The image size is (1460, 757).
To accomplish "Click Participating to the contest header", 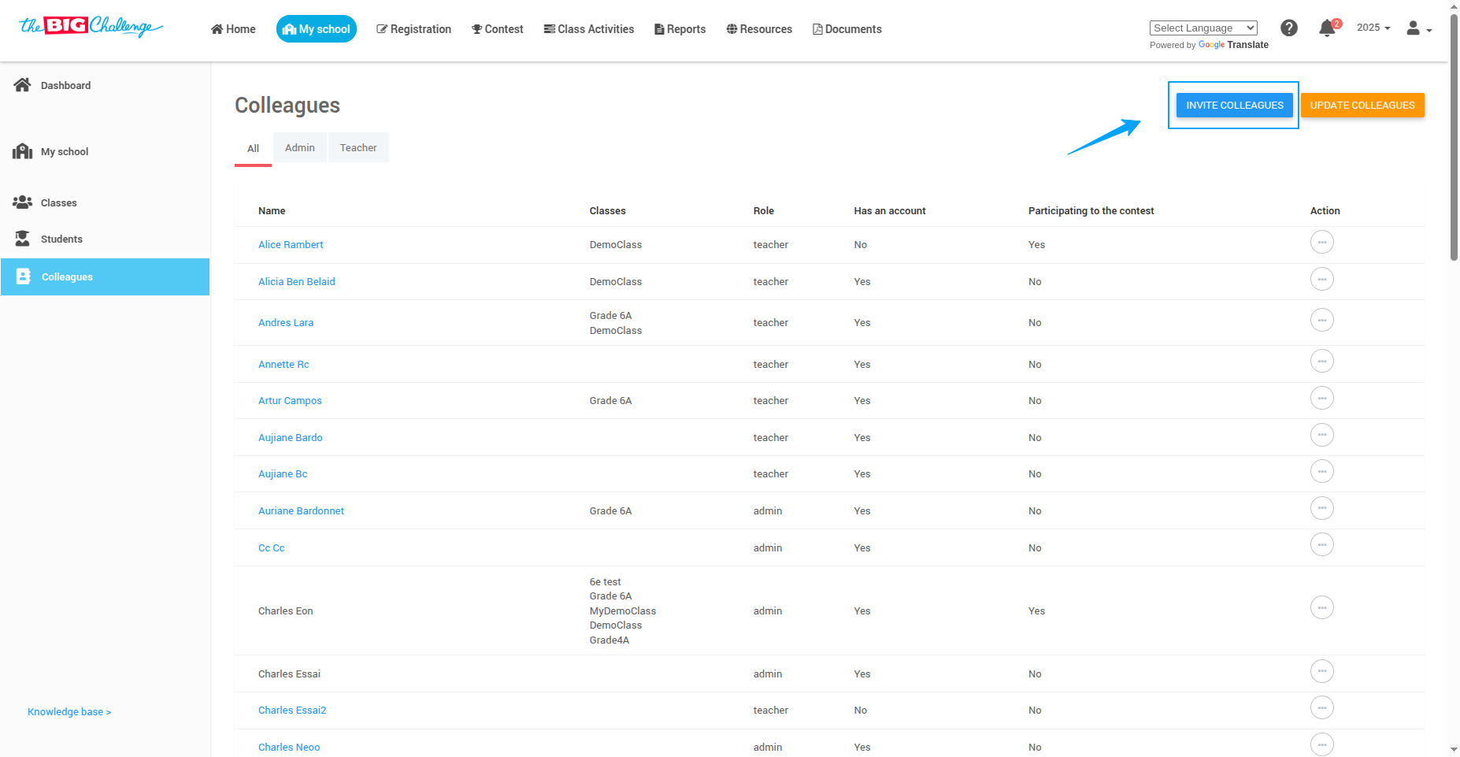I will pyautogui.click(x=1091, y=210).
